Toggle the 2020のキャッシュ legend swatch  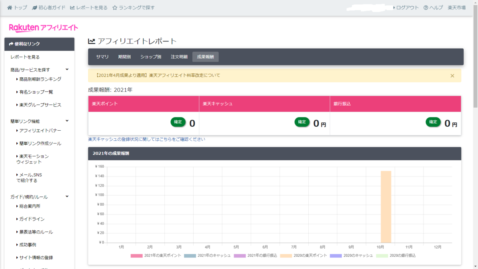[336, 255]
